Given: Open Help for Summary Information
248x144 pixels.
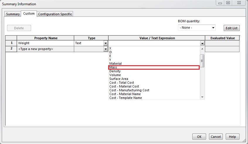Looking at the screenshot, I should (232, 137).
